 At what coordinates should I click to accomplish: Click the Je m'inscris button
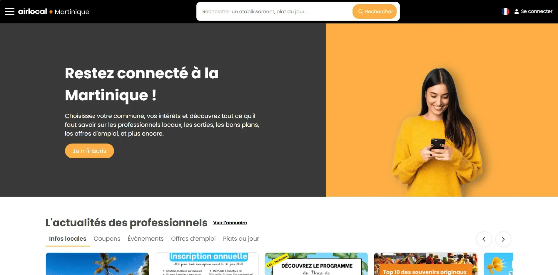click(89, 151)
